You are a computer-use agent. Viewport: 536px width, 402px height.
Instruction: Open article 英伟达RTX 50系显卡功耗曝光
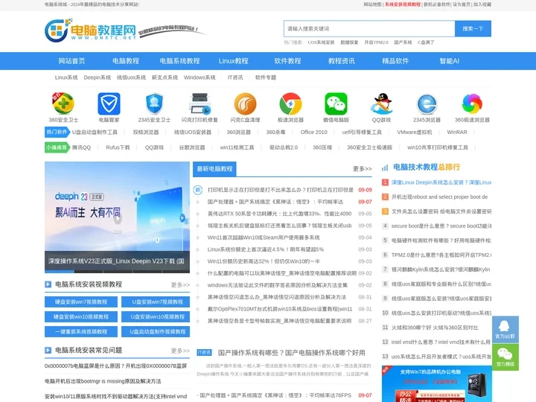tap(279, 214)
